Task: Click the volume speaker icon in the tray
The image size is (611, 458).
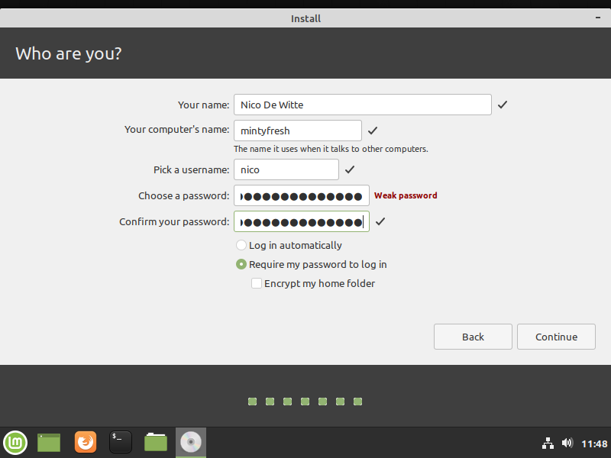Action: pyautogui.click(x=567, y=443)
